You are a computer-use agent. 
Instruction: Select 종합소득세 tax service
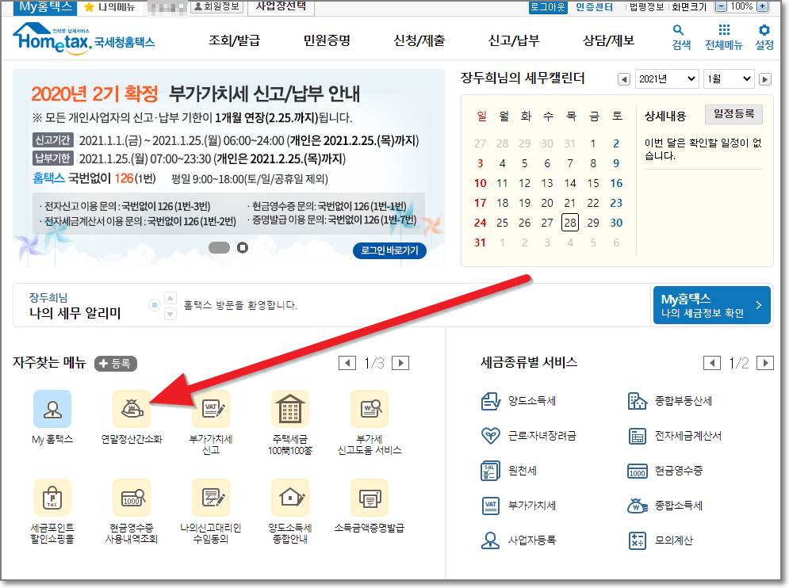point(665,506)
